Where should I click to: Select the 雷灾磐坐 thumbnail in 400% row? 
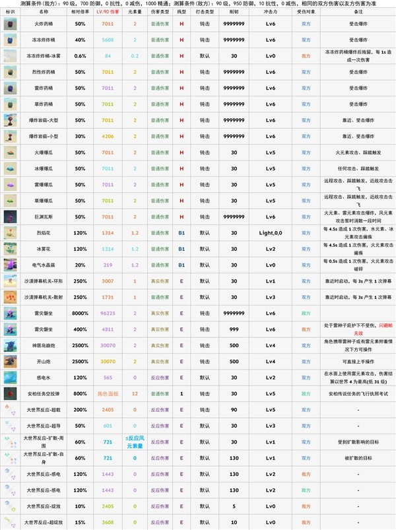pos(10,329)
